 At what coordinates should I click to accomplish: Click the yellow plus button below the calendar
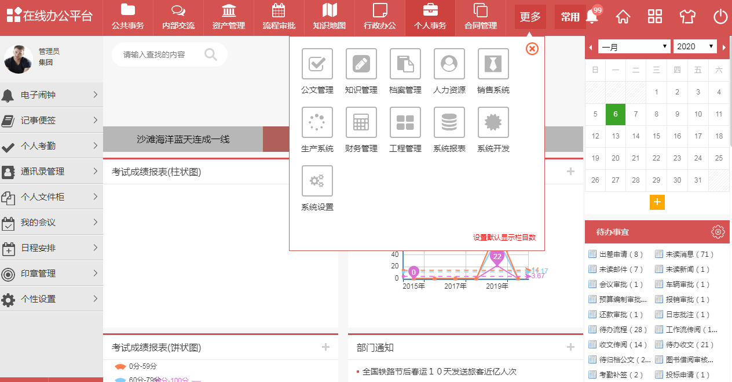click(x=657, y=202)
